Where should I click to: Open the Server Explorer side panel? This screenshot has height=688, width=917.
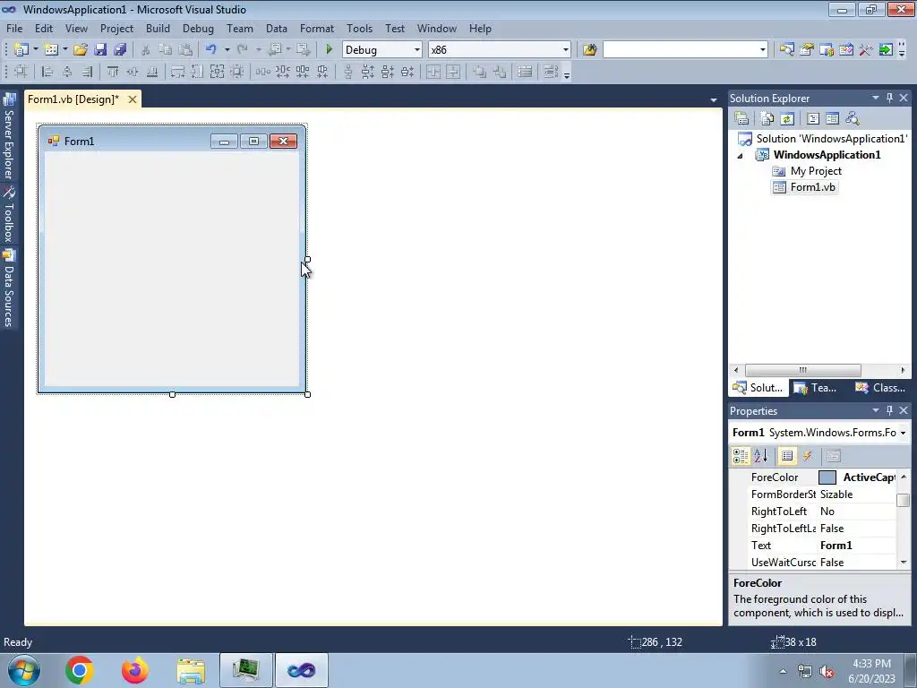pos(9,136)
